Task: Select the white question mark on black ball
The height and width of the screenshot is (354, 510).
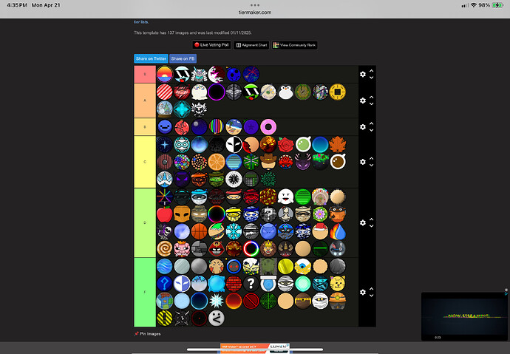Action: click(x=251, y=284)
